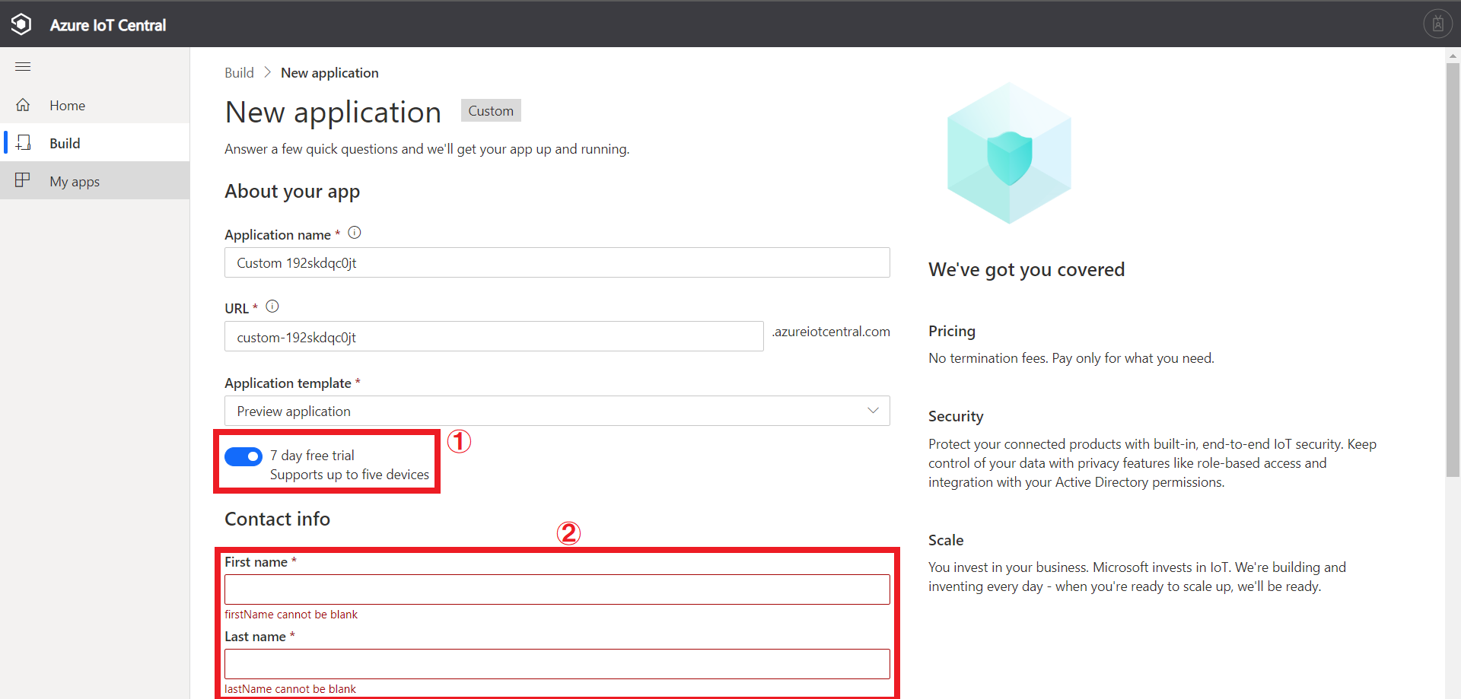Click the .azureiotcentral.com suffix text

click(831, 332)
